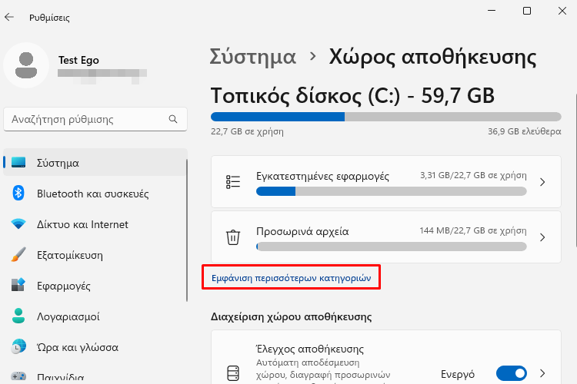Select the Δίκτυο και Internet Wi-Fi icon
Image resolution: width=577 pixels, height=384 pixels.
[x=18, y=223]
